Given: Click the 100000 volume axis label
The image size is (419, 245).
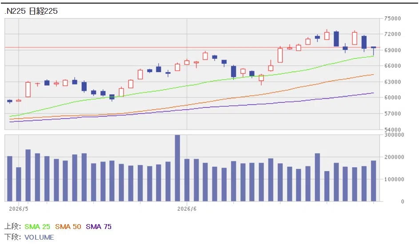Looking at the screenshot, I should 394,179.
